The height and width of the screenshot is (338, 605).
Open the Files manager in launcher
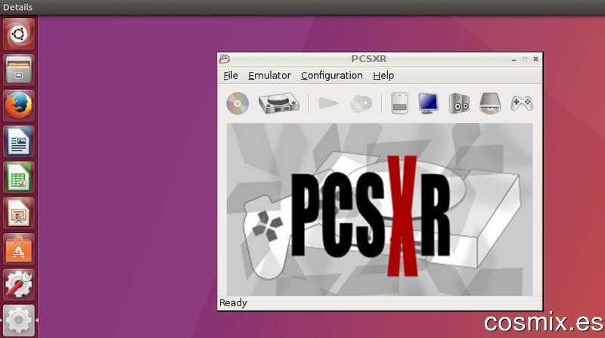[18, 70]
